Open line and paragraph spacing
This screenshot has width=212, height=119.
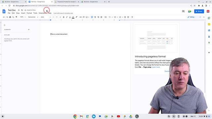[x=106, y=17]
